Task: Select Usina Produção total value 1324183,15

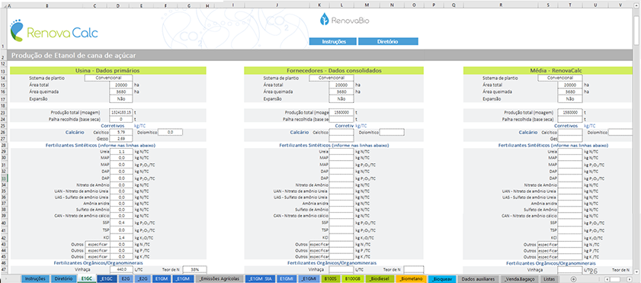Action: tap(121, 112)
